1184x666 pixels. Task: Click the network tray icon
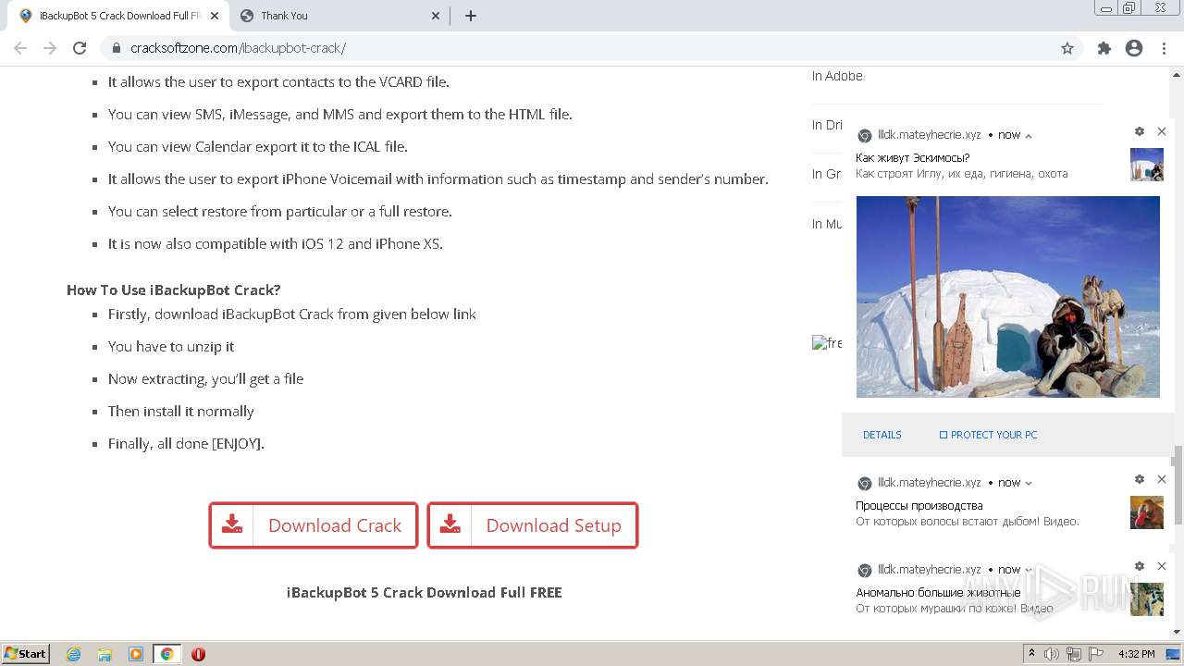pos(1074,654)
